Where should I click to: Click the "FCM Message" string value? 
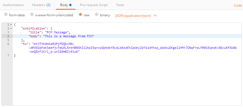pos(57,32)
